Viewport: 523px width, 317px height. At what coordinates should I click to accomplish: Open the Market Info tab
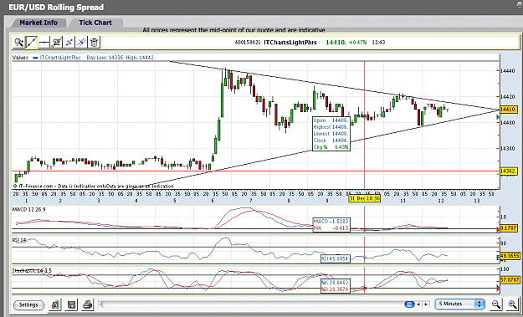(38, 23)
